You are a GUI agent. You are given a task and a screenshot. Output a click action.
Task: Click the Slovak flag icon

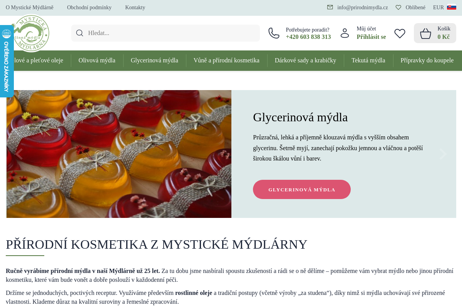[x=451, y=7]
